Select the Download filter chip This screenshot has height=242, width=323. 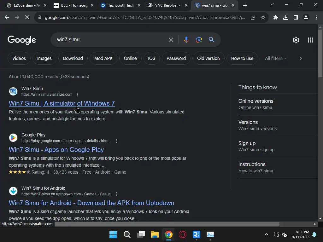pos(73,58)
